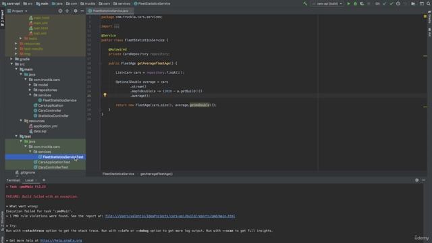Click the Search Everywhere magnifier icon
The image size is (432, 243).
[x=429, y=3]
